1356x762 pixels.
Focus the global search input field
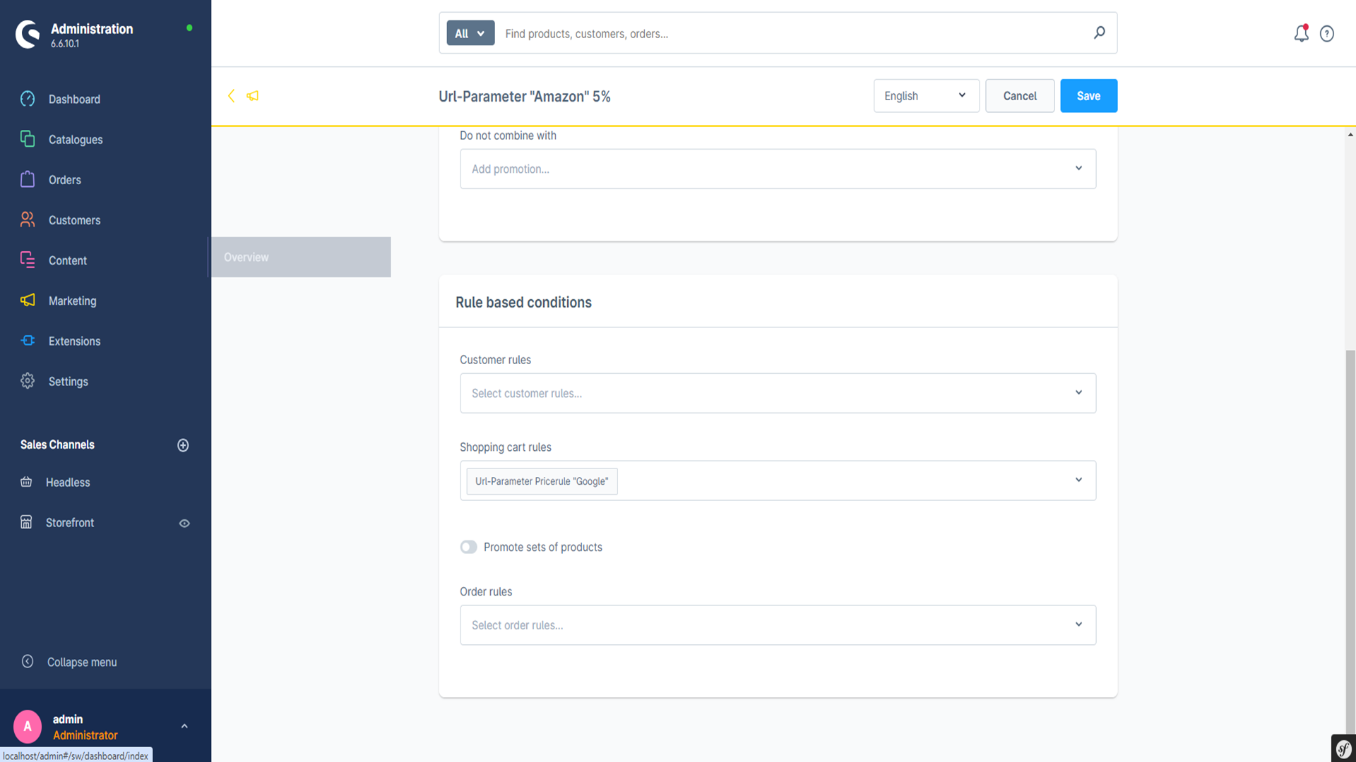[x=791, y=33]
